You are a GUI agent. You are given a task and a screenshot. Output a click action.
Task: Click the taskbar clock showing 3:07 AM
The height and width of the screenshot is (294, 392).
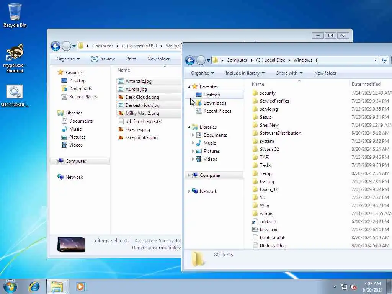pos(372,287)
